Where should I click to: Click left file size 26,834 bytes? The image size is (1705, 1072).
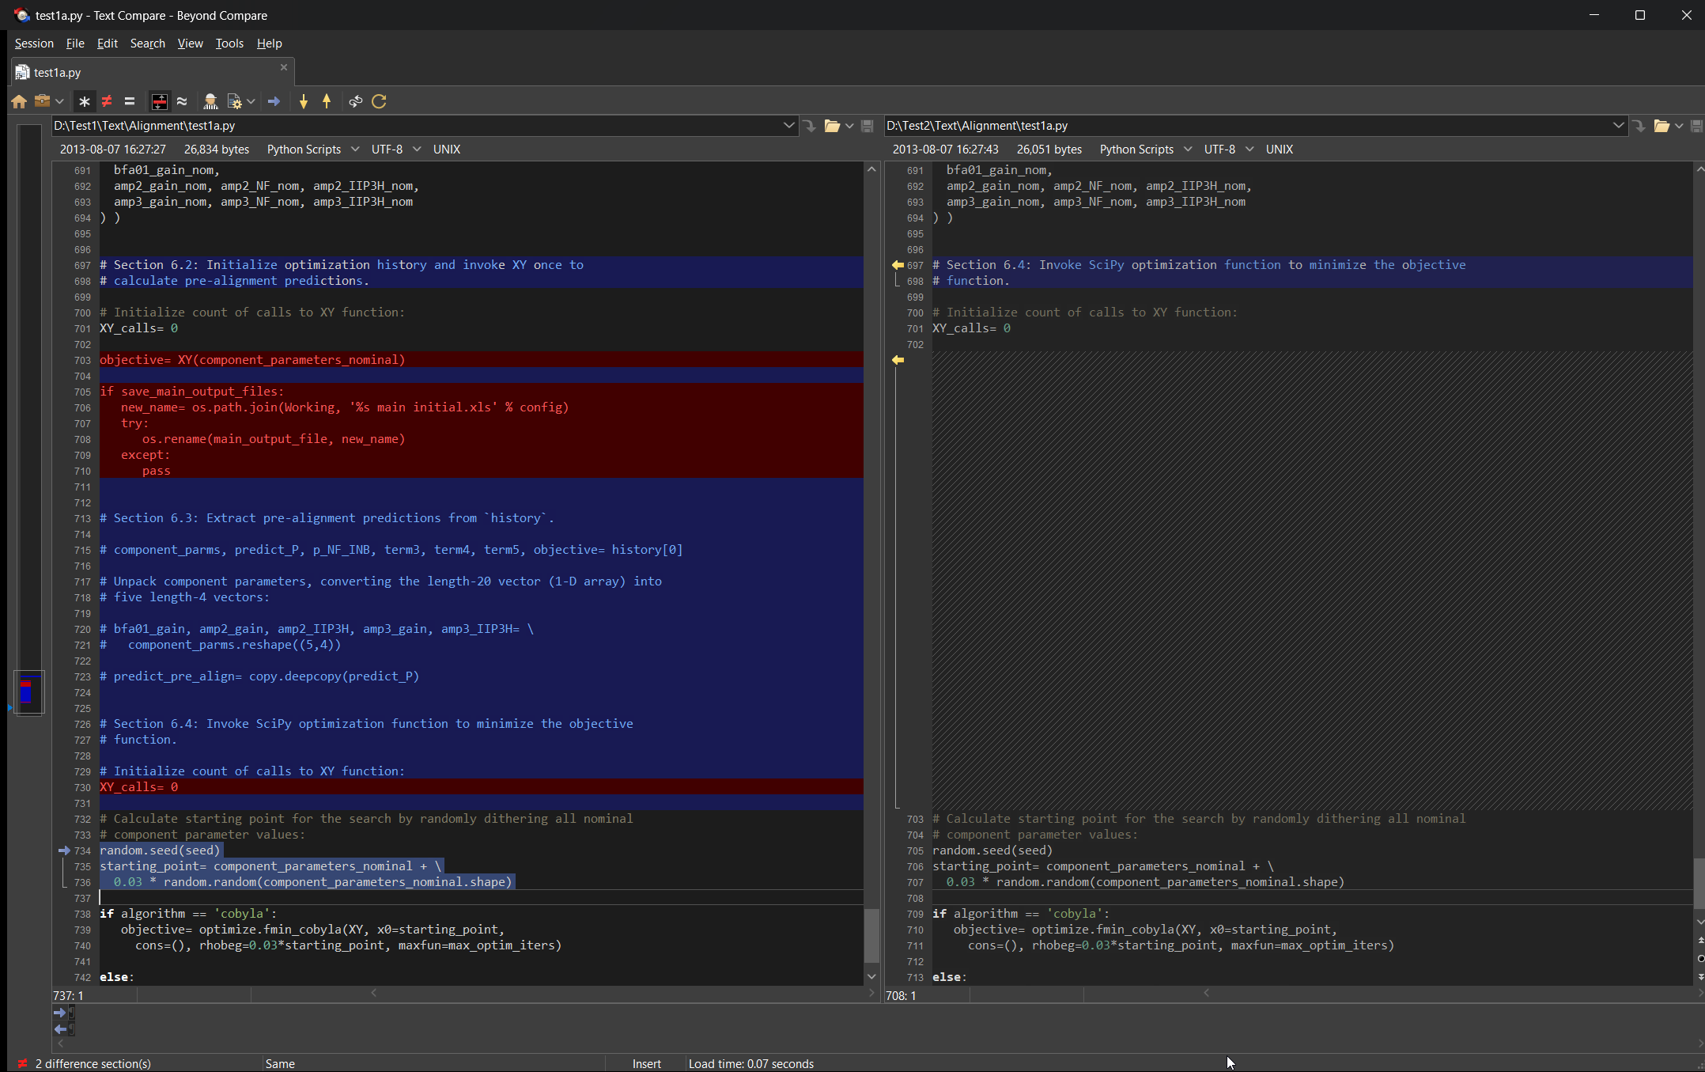217,150
